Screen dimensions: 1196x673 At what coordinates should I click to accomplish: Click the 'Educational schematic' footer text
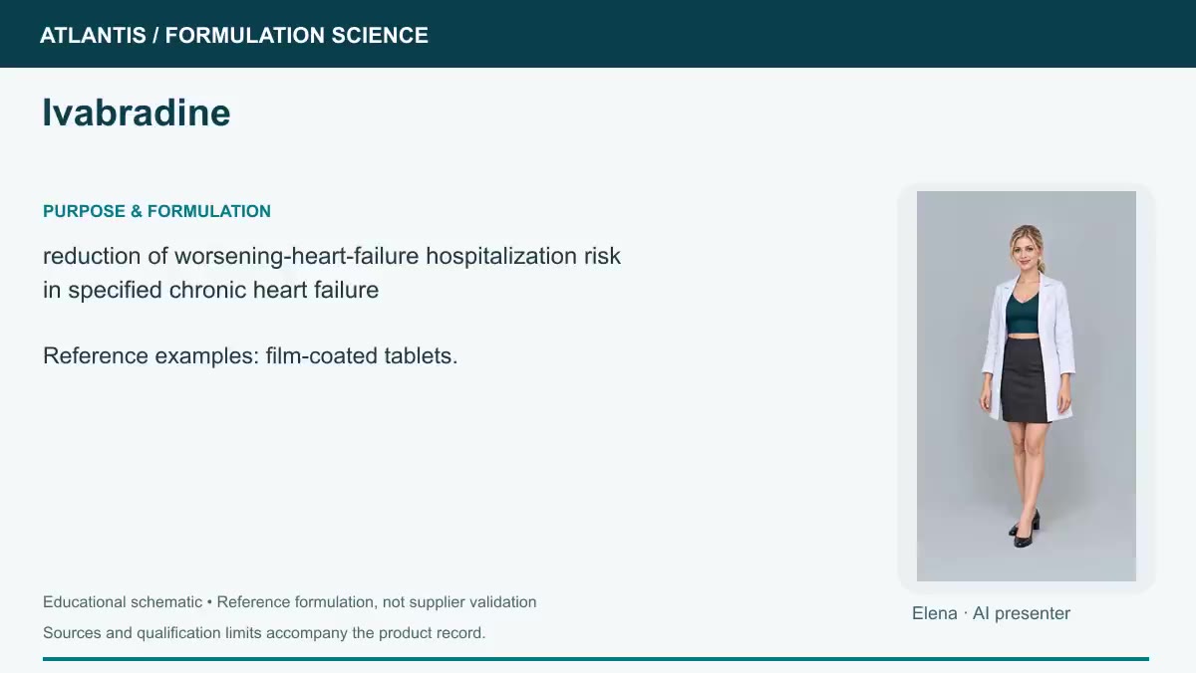pyautogui.click(x=123, y=602)
